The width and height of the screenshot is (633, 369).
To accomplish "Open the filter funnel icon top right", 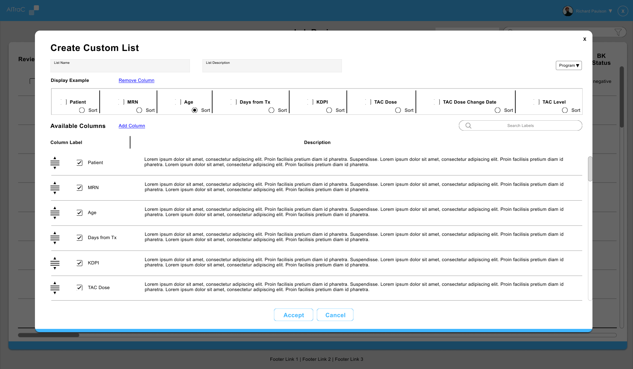I will (x=618, y=32).
